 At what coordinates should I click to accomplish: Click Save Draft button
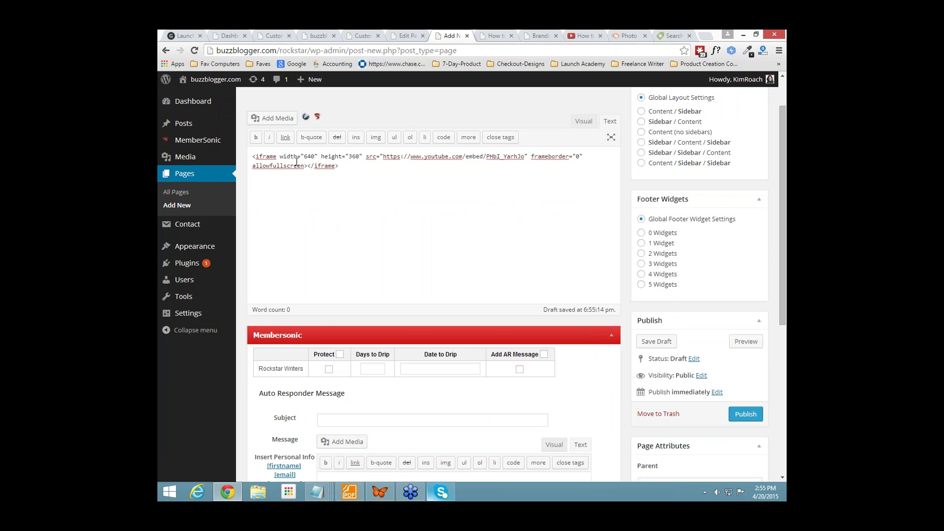pyautogui.click(x=656, y=341)
